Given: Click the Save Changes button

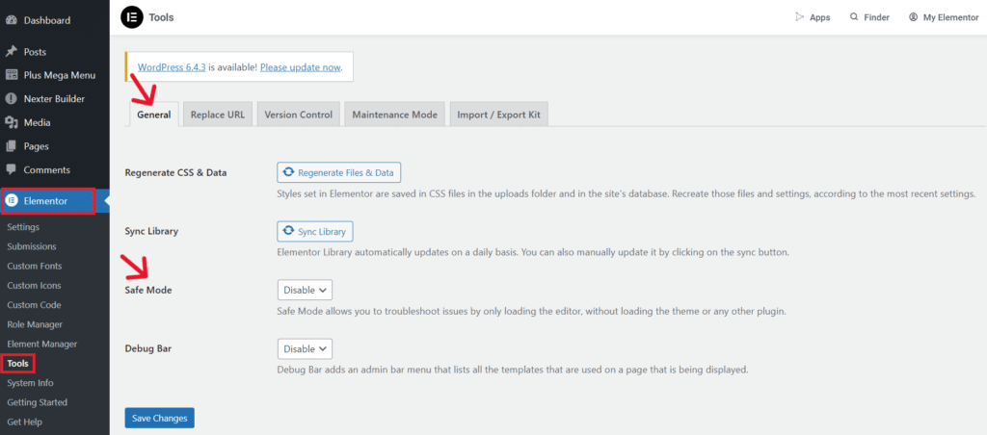Looking at the screenshot, I should point(159,418).
